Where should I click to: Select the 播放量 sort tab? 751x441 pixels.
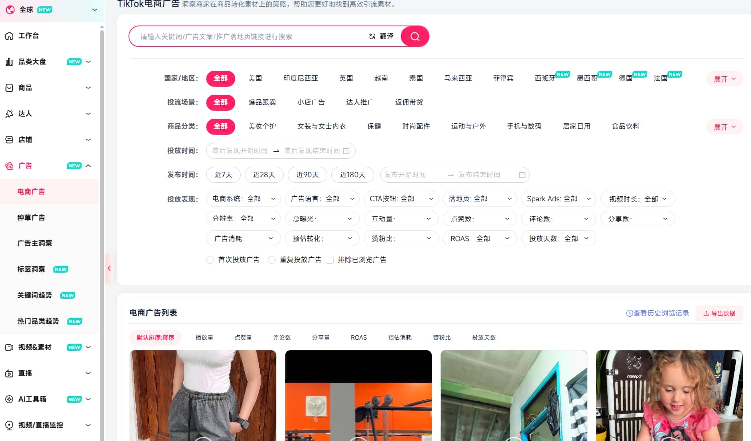[x=204, y=337]
